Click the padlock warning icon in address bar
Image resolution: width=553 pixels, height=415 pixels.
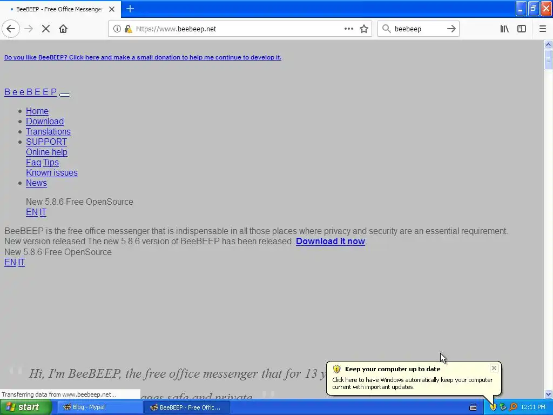point(128,29)
